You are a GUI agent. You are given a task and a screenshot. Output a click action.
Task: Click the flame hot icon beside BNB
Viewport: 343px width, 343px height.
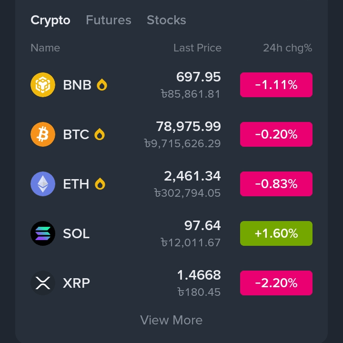pyautogui.click(x=102, y=85)
